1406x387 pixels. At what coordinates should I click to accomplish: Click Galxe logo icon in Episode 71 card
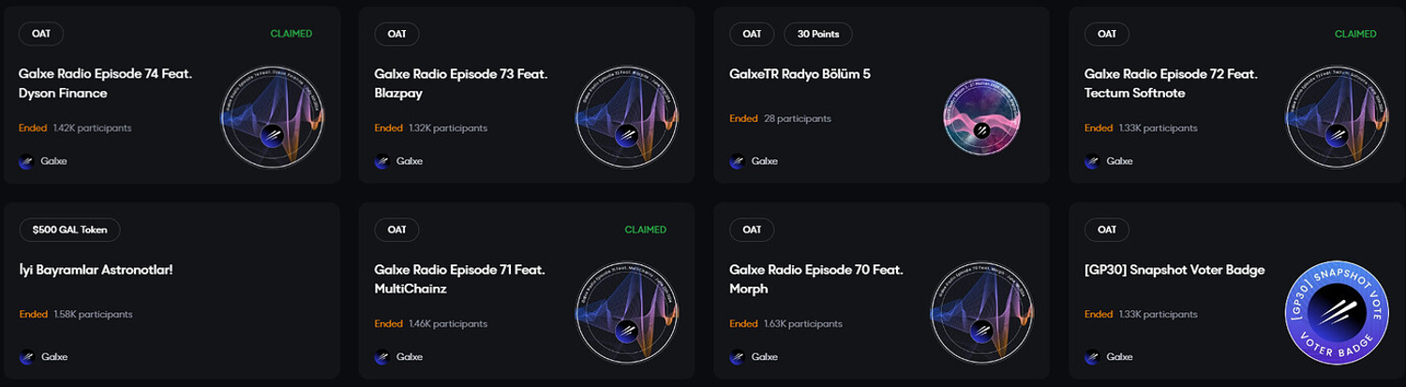click(381, 357)
